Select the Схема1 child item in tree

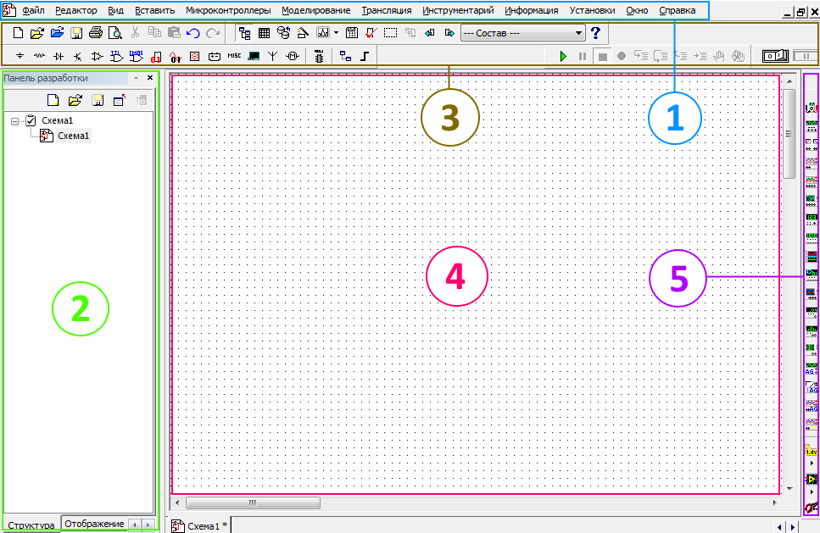(x=73, y=136)
